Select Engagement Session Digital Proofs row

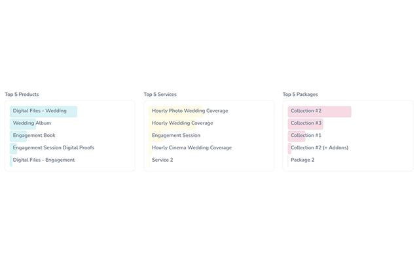54,148
